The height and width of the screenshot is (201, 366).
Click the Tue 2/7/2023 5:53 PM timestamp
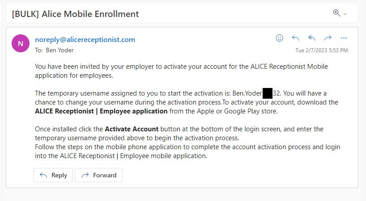321,50
